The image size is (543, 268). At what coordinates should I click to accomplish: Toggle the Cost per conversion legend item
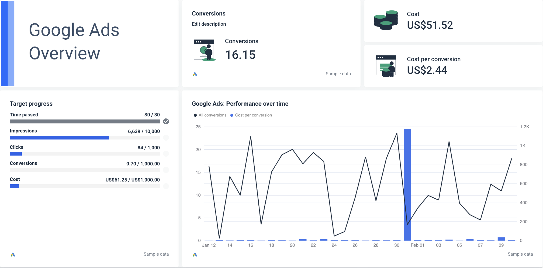[x=251, y=115]
